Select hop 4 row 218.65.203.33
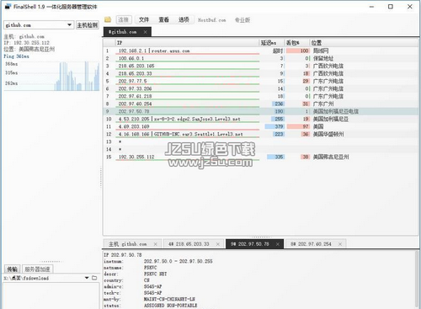The image size is (421, 309). click(x=260, y=73)
